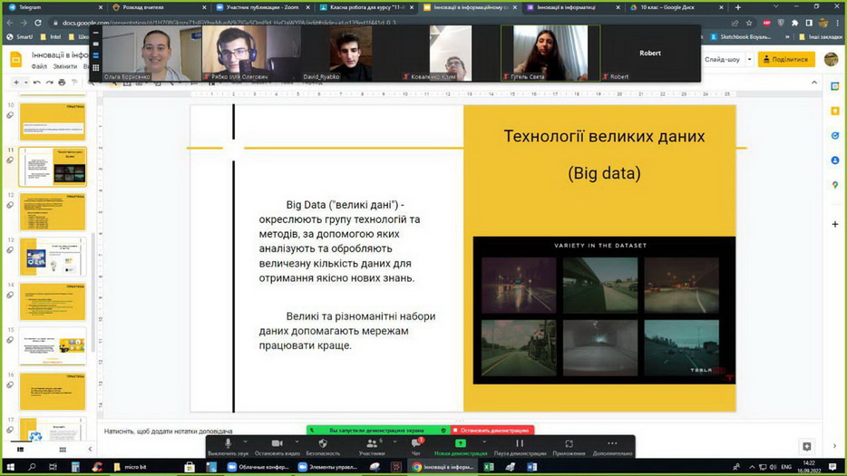
Task: Expand new share options arrow
Action: (x=484, y=442)
